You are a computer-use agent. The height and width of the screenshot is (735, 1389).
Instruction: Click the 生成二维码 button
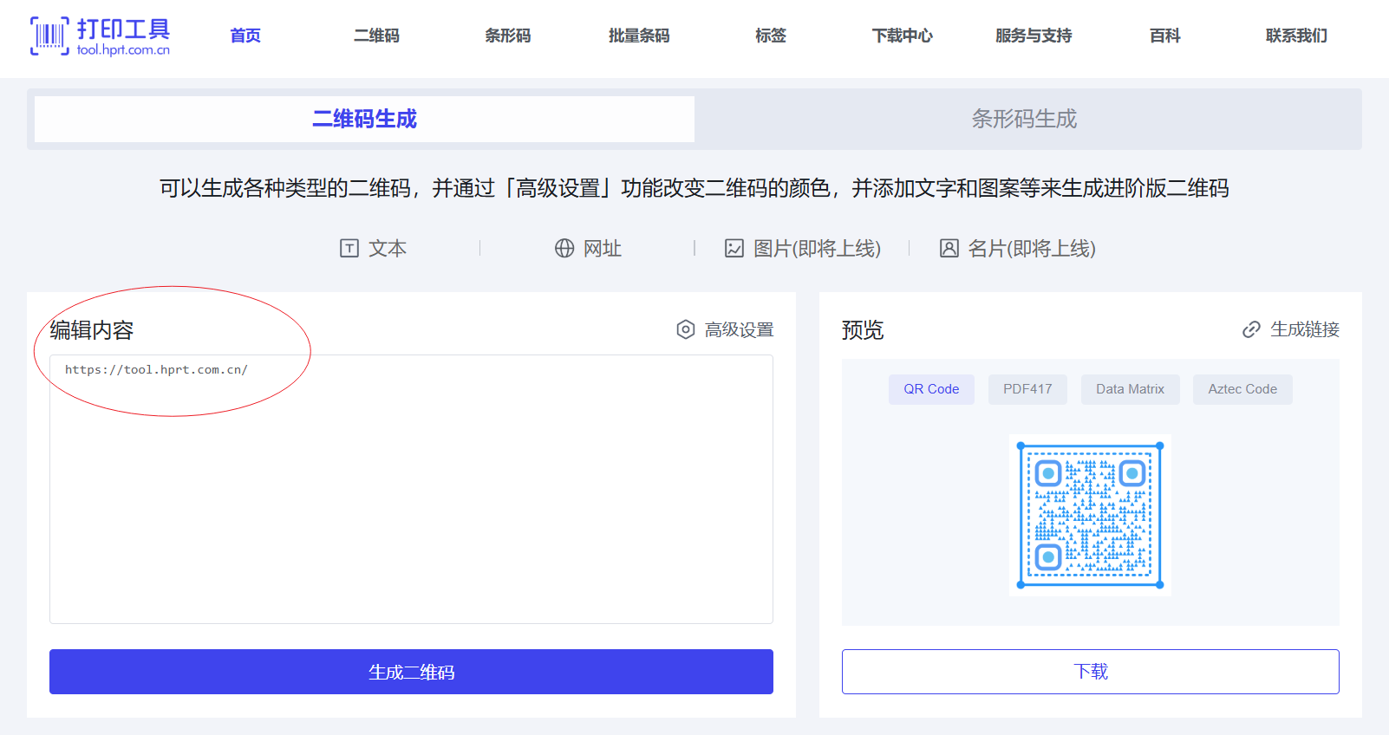coord(411,672)
